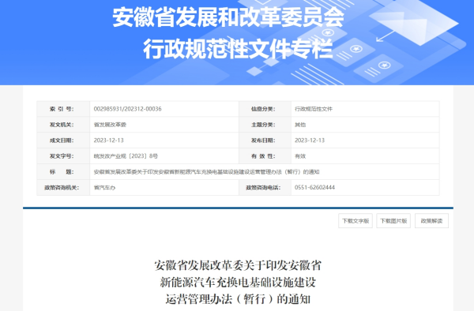Viewport: 474px width, 311px height.
Task: Select index number 002985931/202312-00036
Action: point(127,109)
